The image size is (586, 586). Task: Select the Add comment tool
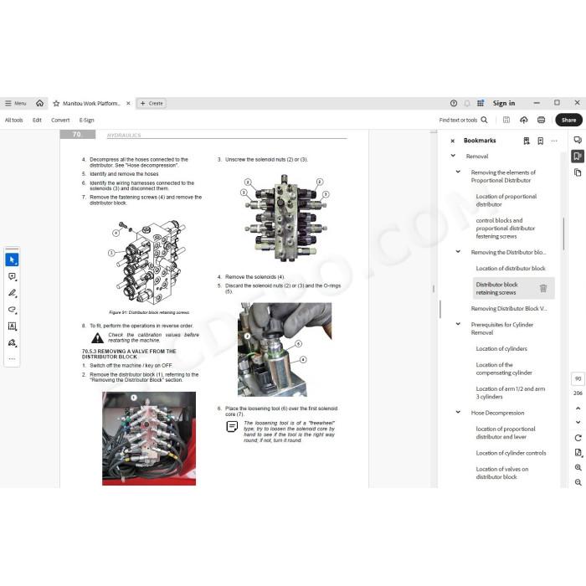[x=12, y=276]
